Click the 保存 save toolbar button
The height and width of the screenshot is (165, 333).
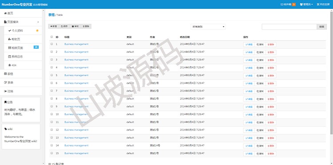pos(64,26)
